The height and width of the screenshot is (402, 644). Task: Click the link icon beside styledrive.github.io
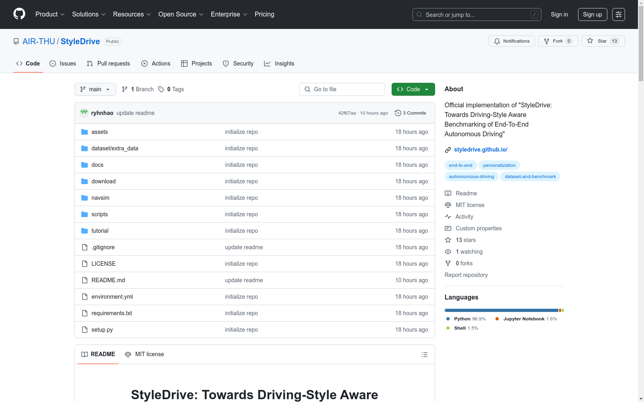click(448, 150)
